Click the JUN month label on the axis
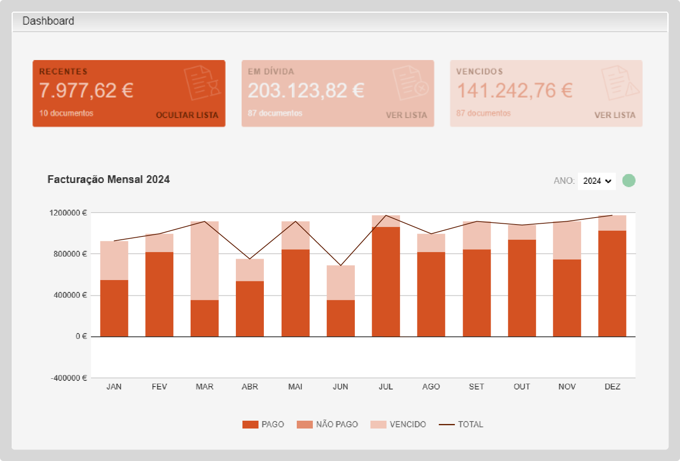 (x=340, y=387)
